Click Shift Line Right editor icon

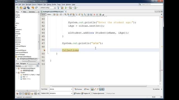[91, 14]
